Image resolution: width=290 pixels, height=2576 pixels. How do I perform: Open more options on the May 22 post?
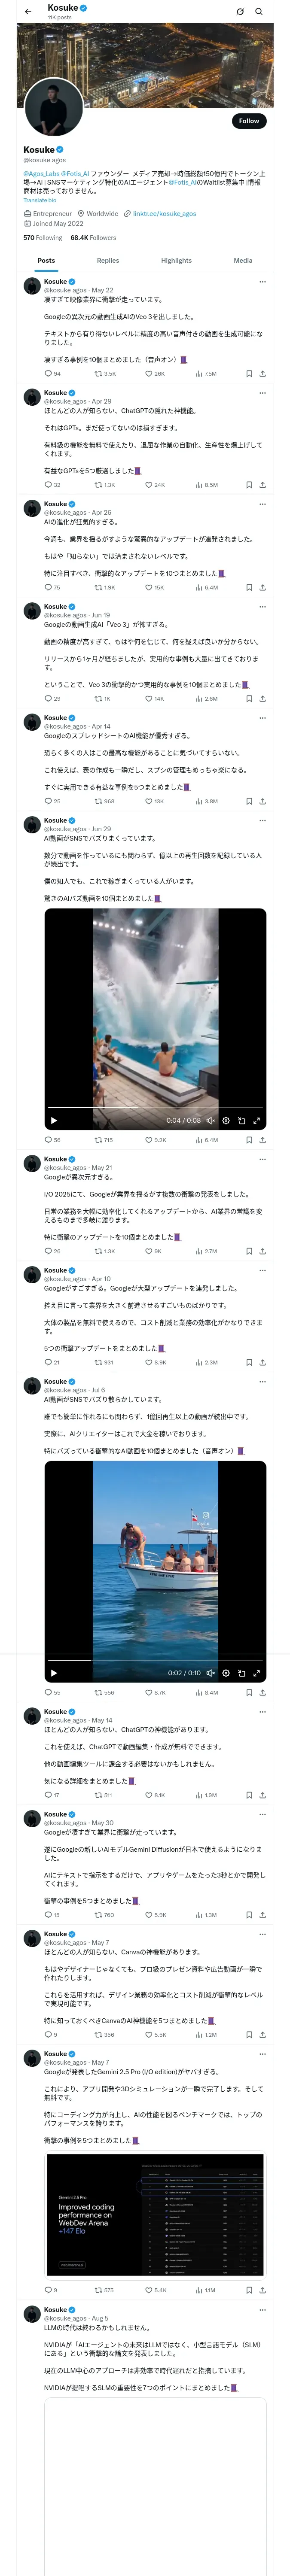262,282
